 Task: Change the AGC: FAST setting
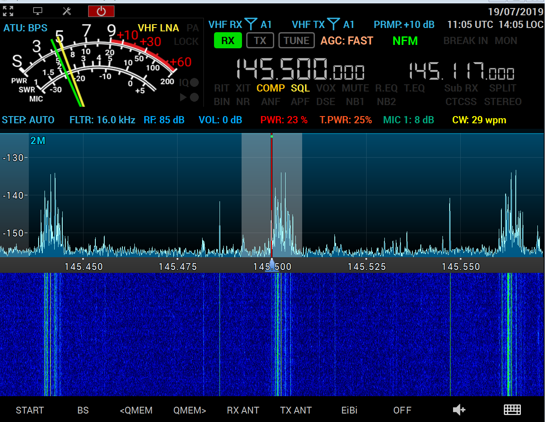point(347,41)
